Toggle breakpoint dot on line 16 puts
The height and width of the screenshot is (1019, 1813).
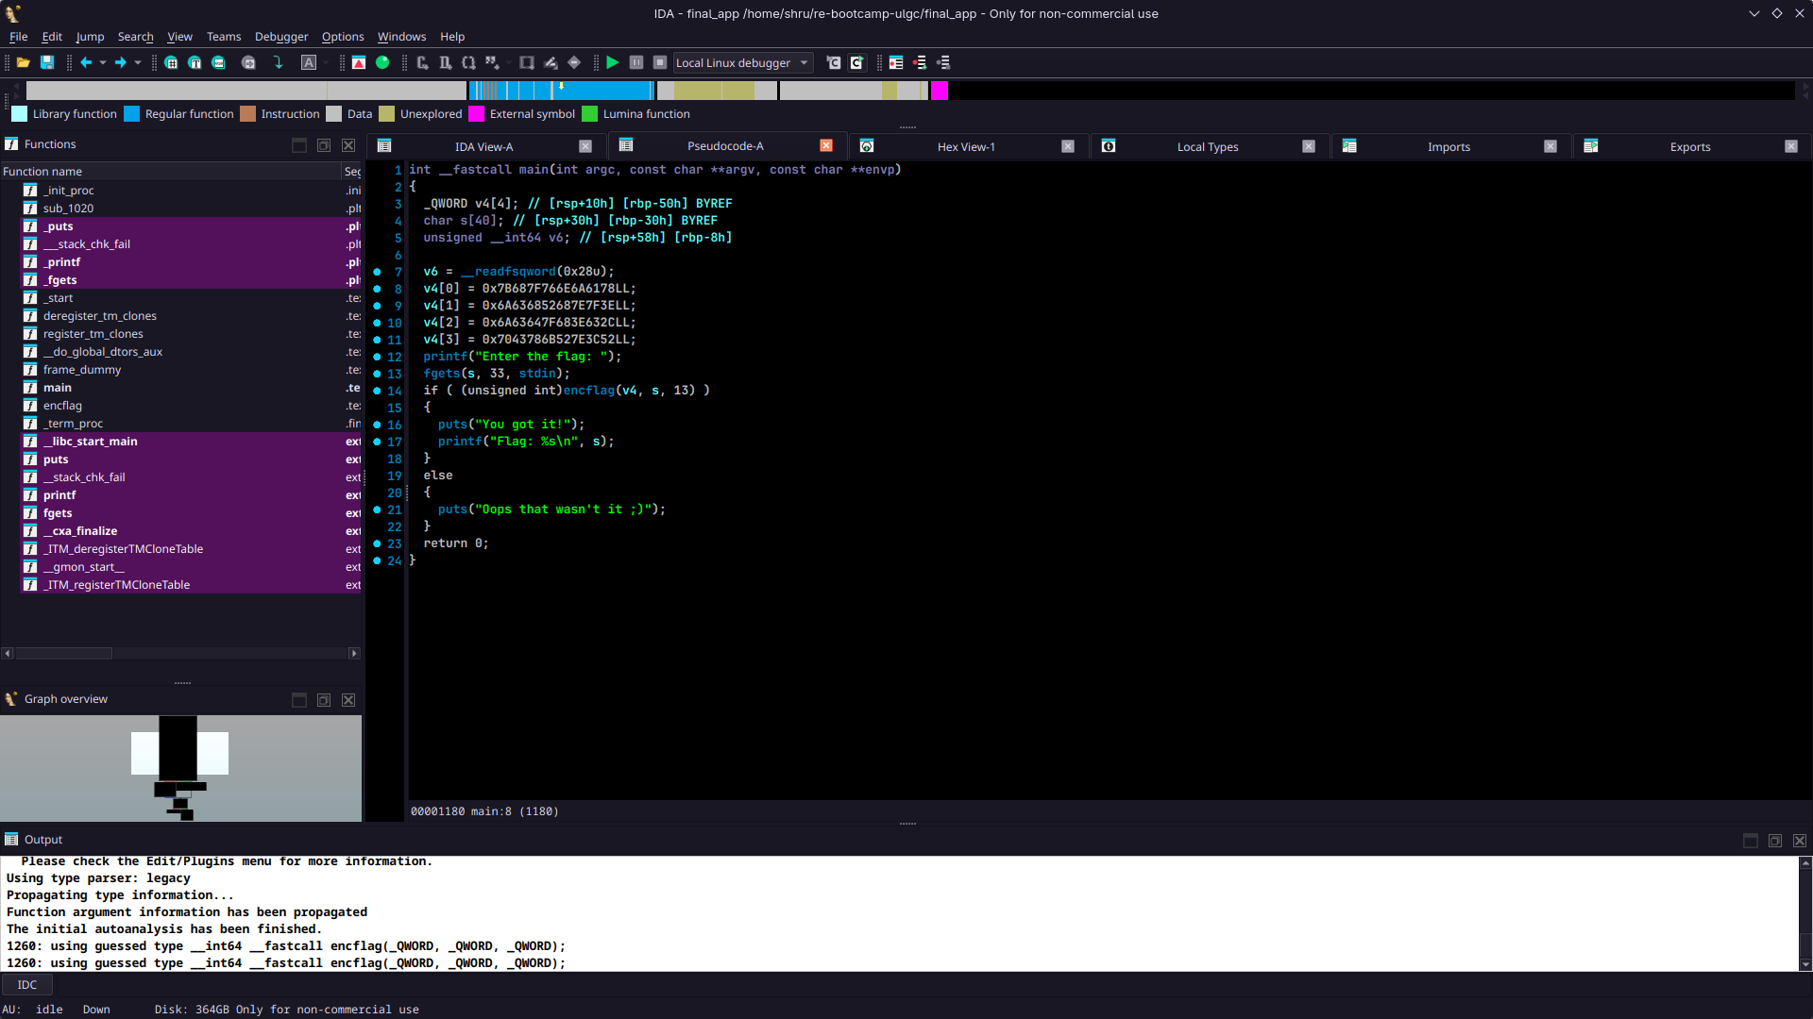(x=377, y=425)
